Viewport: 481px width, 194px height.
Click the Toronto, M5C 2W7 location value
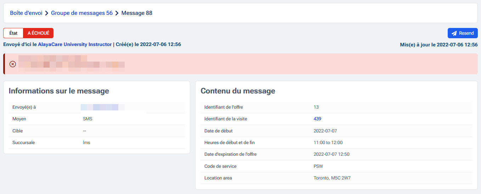(x=332, y=178)
